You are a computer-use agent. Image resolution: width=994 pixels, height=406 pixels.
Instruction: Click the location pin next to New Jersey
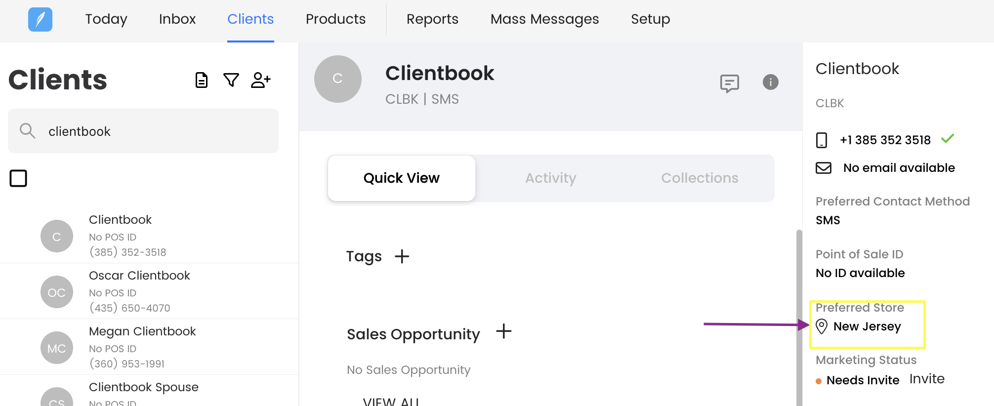(x=822, y=326)
